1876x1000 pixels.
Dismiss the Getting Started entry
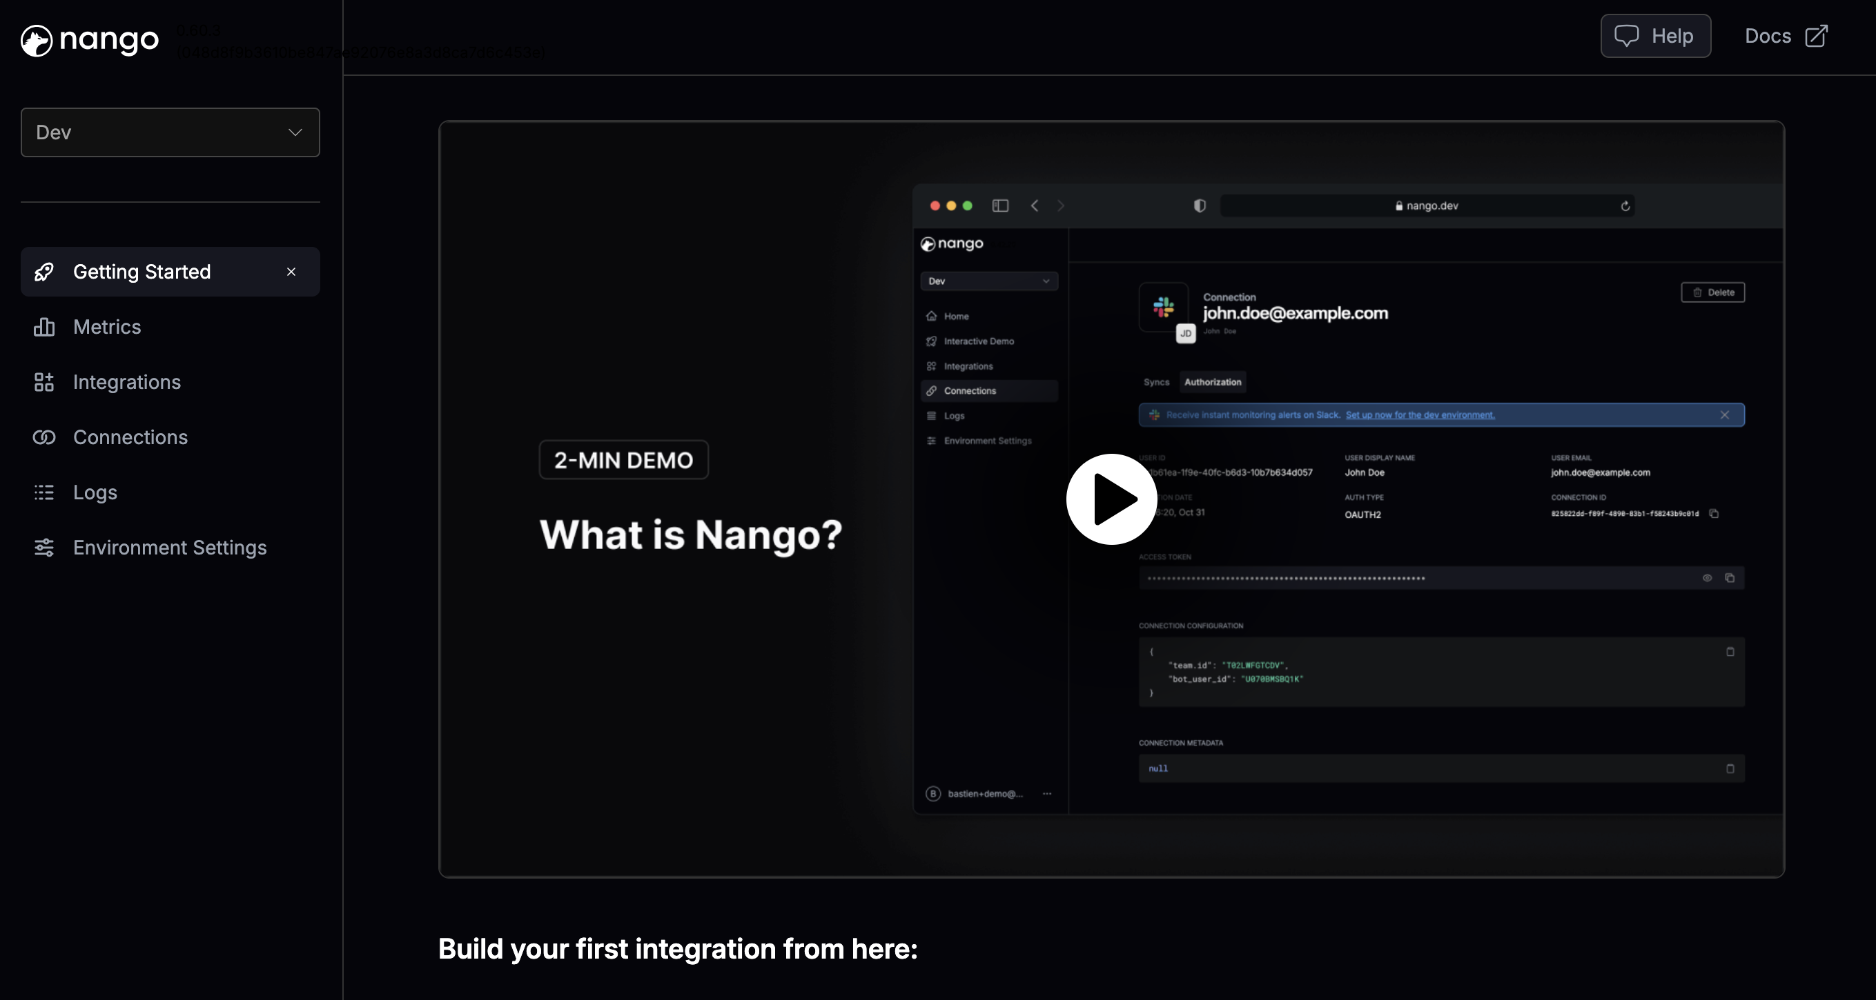[x=291, y=272]
